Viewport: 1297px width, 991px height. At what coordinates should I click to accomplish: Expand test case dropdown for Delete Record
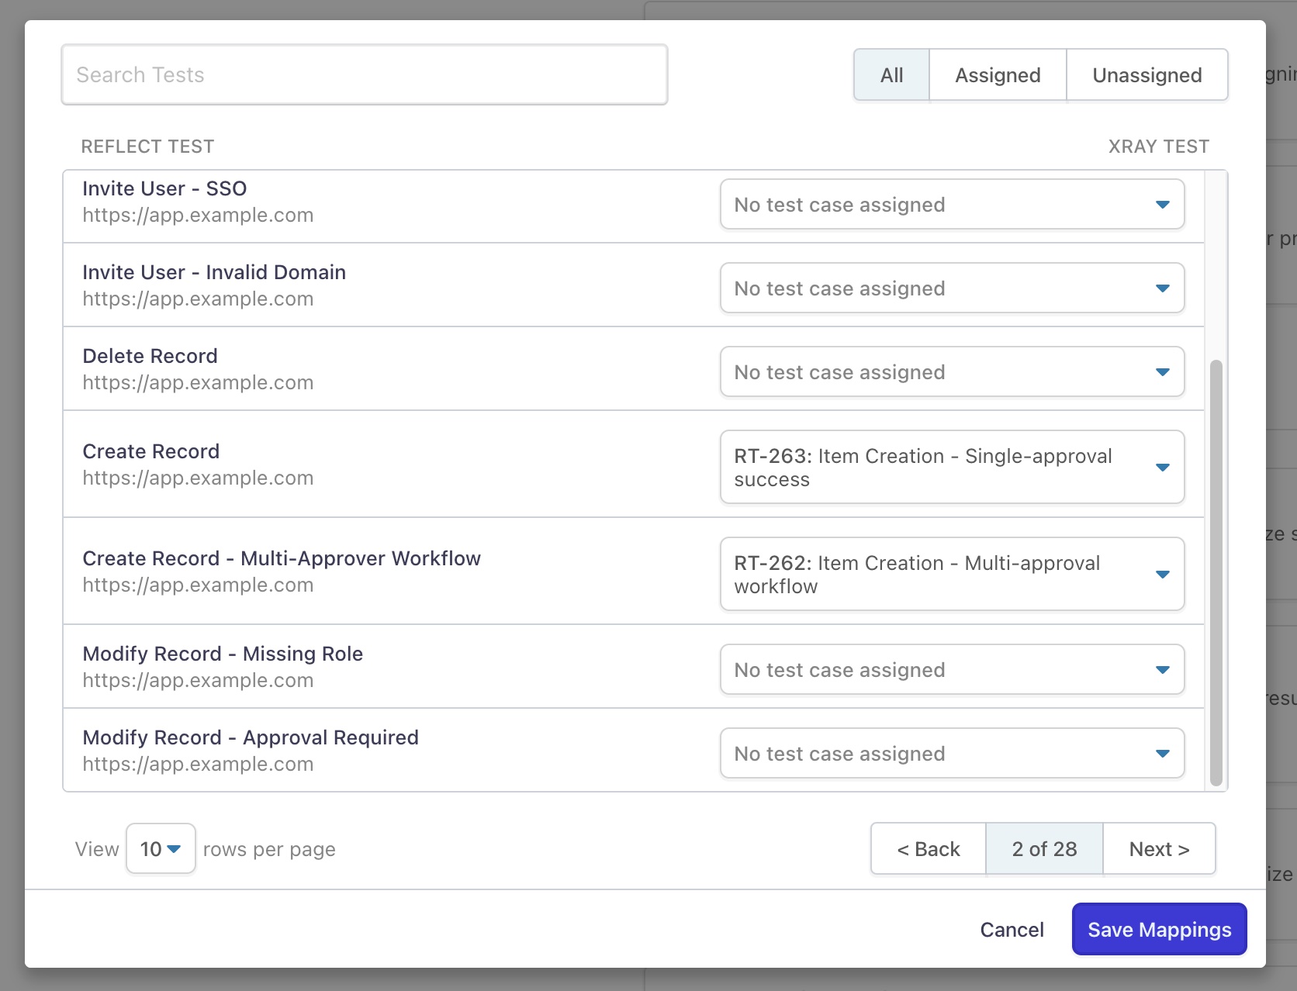[952, 372]
